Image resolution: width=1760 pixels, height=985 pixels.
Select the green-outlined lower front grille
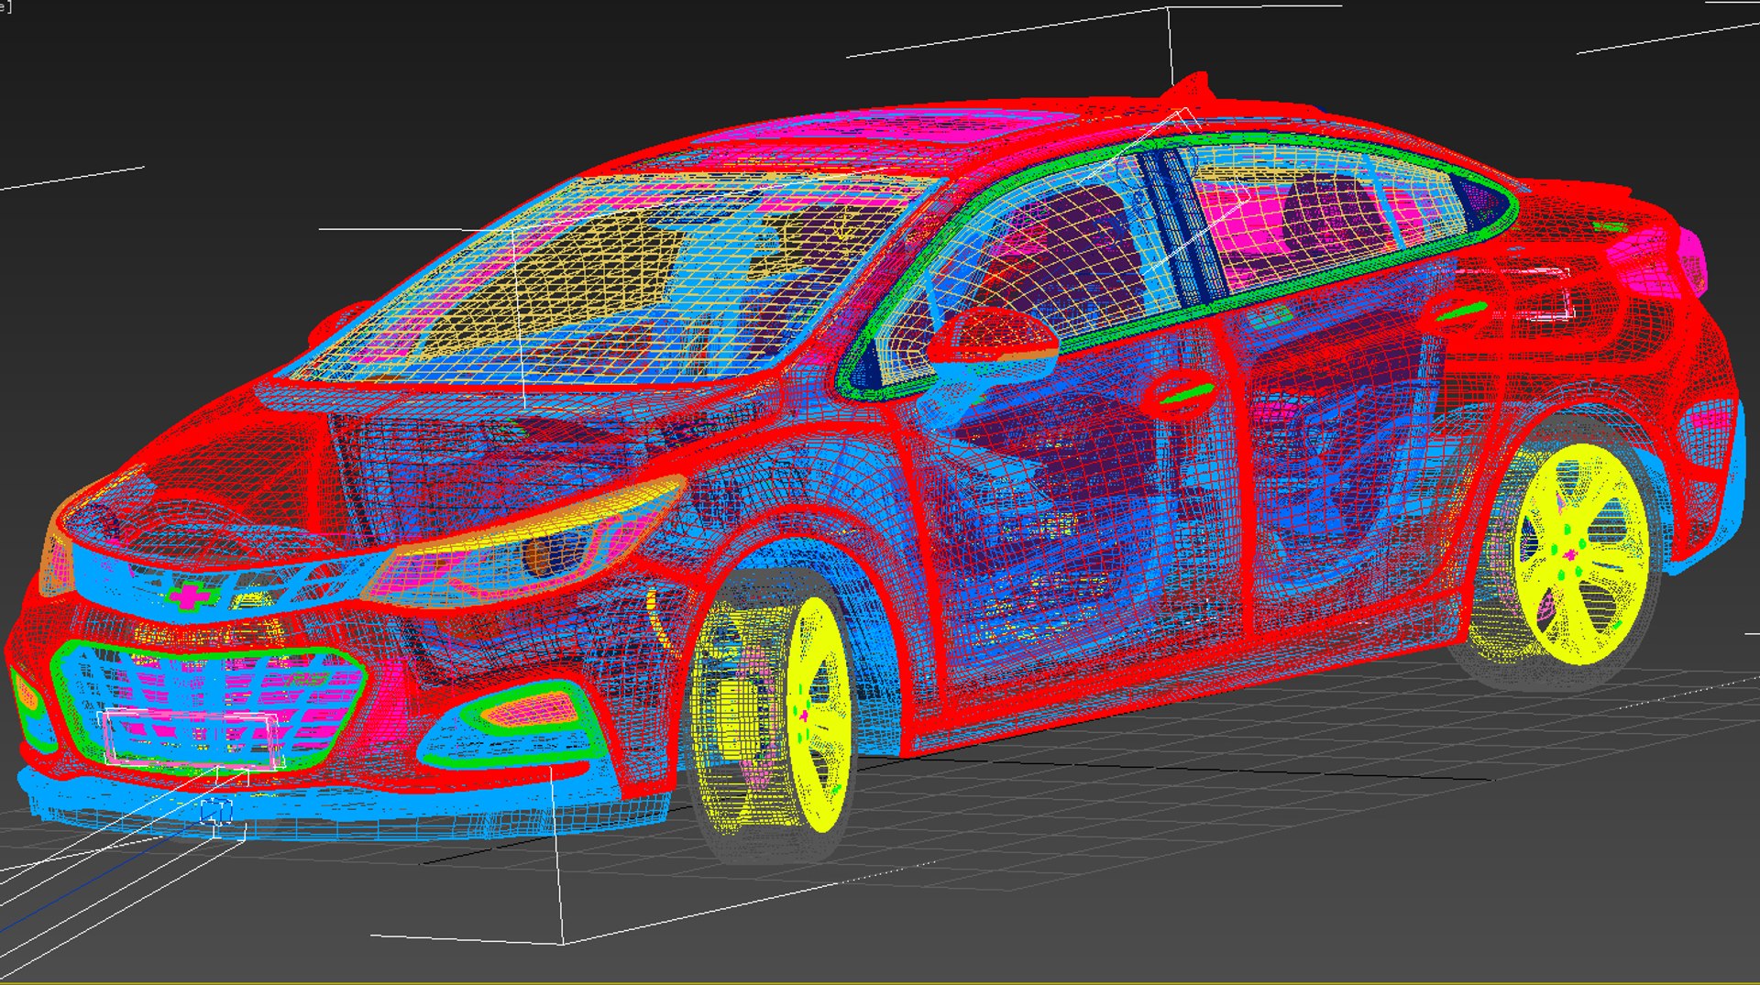click(208, 706)
